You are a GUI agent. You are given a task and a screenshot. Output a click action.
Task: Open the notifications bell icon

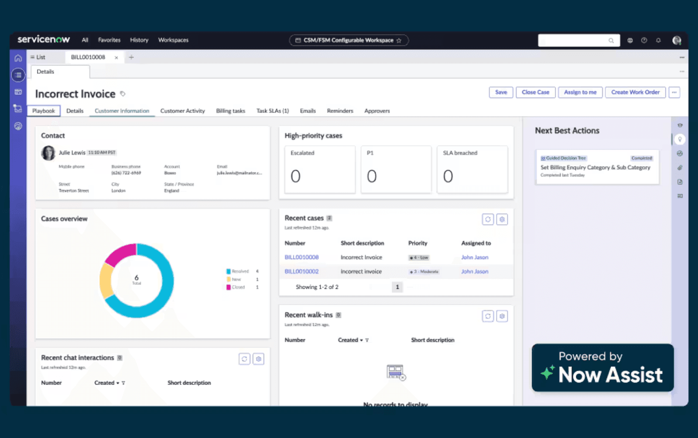point(658,40)
